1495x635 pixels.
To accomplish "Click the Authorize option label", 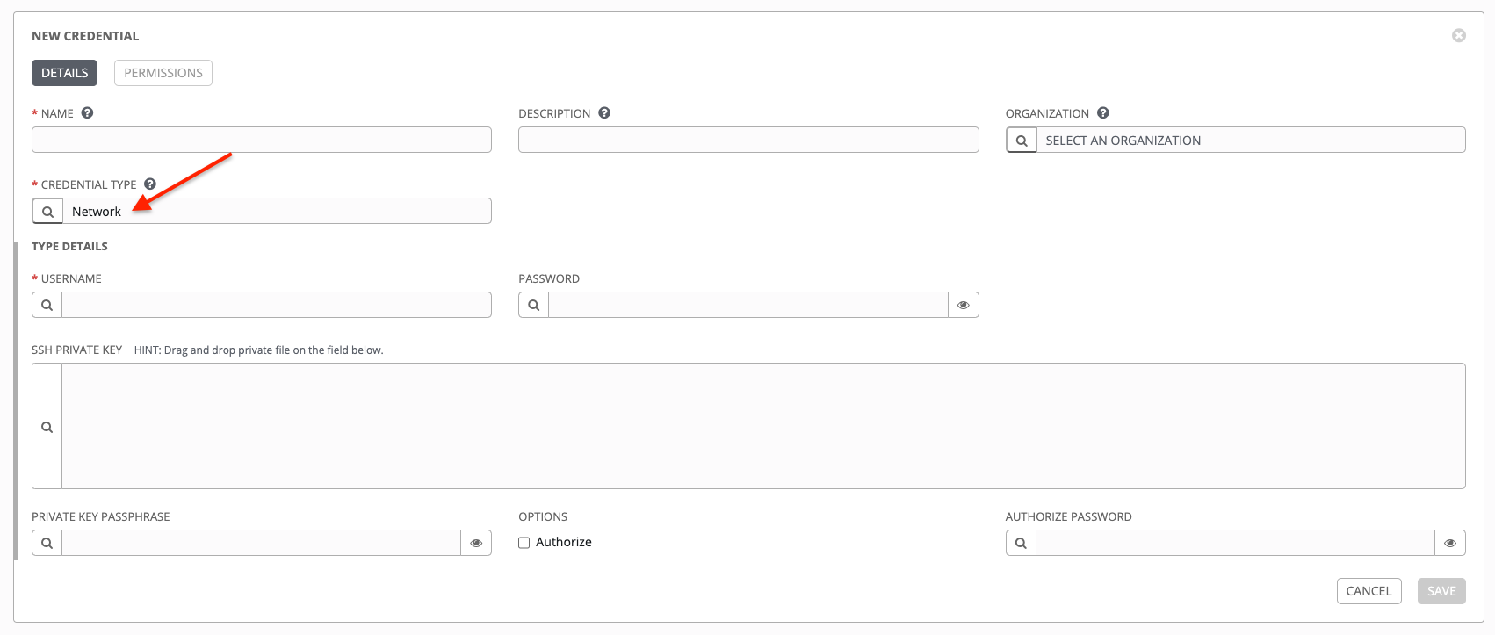I will (x=564, y=543).
